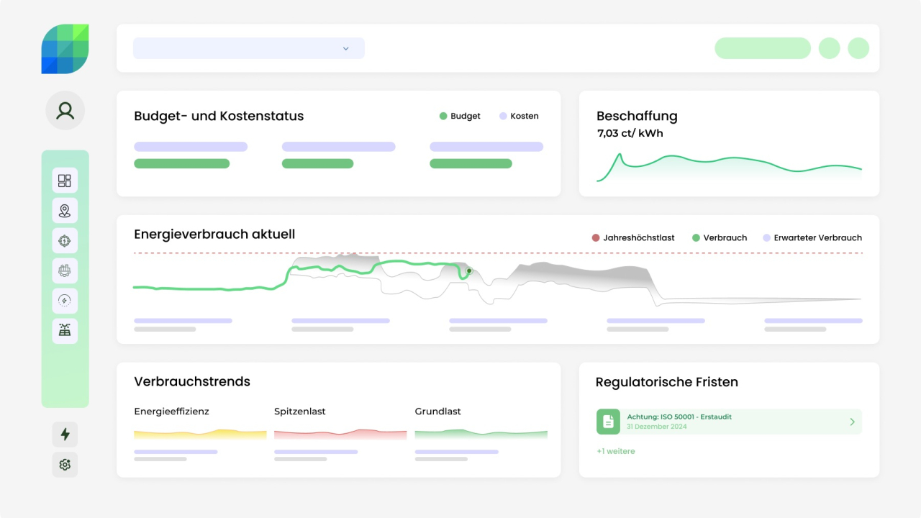Select the location pin sidebar icon
Screen dimensions: 921x518
[x=65, y=211]
